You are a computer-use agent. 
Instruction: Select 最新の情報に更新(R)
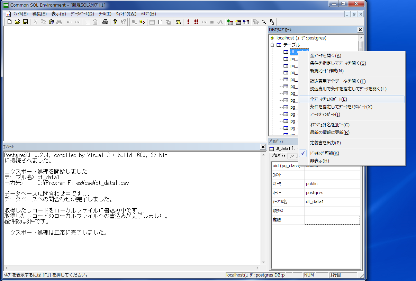click(x=352, y=133)
